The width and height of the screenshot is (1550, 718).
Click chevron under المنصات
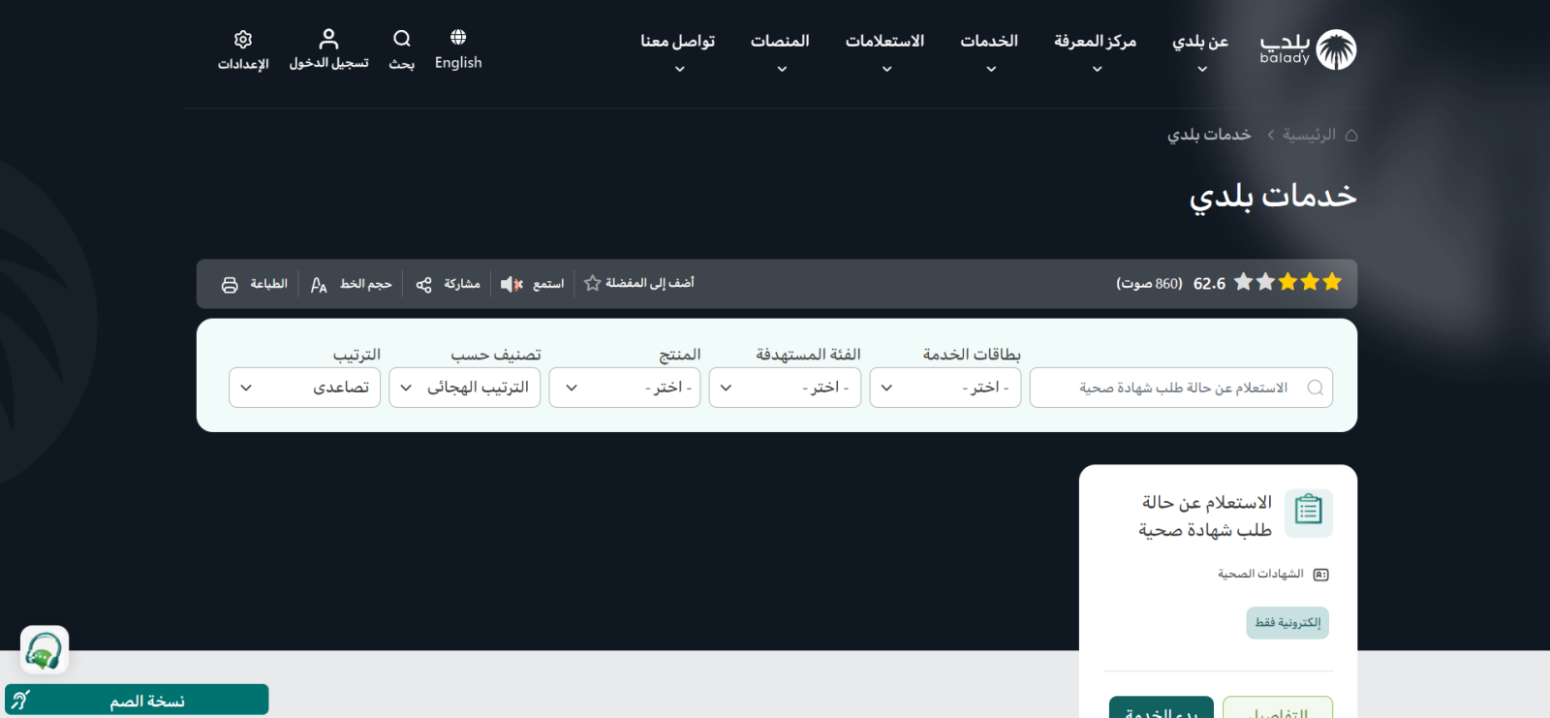click(x=782, y=69)
